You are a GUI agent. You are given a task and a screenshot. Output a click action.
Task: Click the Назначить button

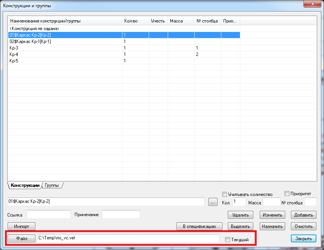272,226
